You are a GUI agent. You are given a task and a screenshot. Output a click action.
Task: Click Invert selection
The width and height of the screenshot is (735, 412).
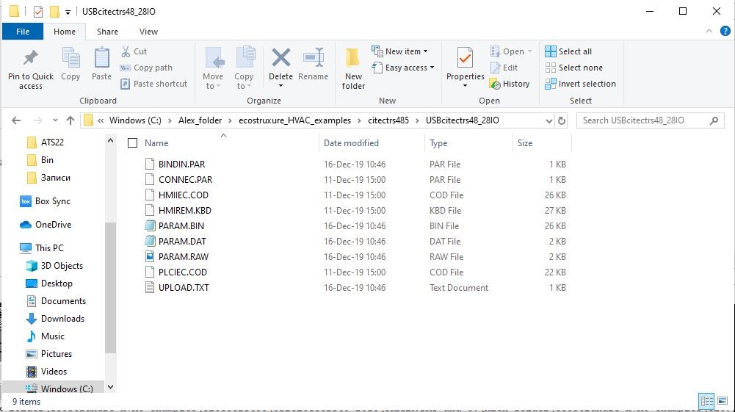[580, 84]
